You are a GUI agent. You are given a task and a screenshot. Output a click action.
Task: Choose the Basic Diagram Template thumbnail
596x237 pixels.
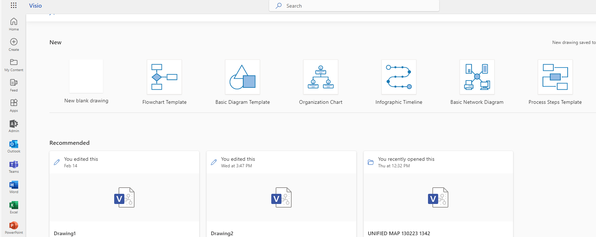tap(243, 77)
